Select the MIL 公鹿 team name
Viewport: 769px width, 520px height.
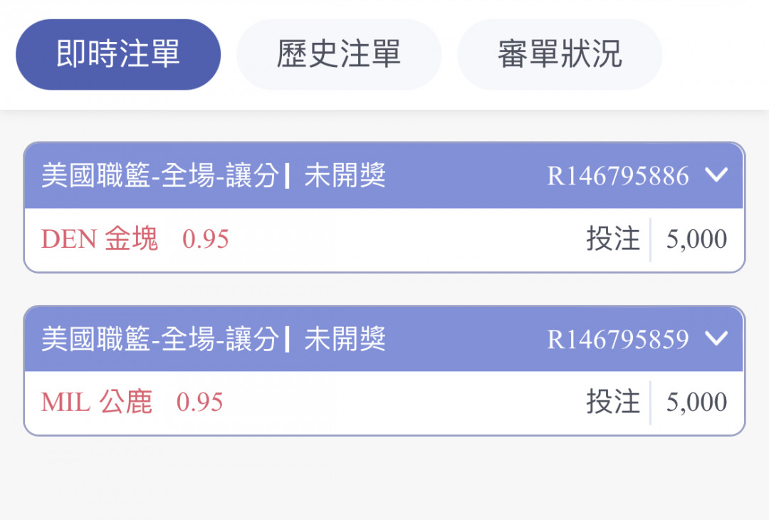[97, 402]
